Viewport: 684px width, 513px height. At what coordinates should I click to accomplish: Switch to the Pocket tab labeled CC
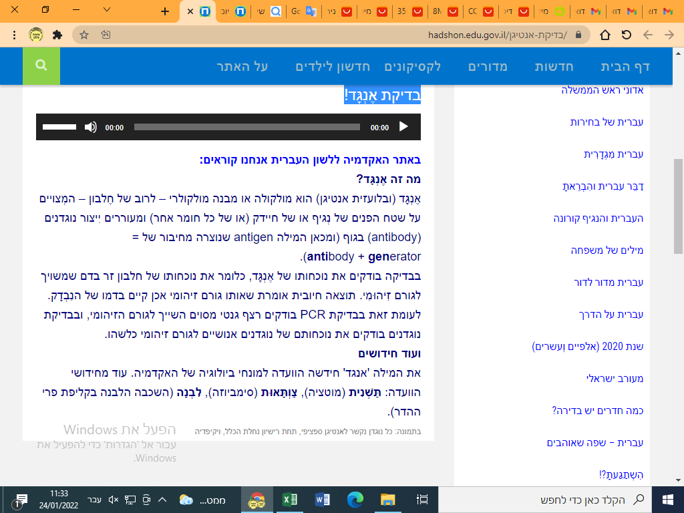480,12
